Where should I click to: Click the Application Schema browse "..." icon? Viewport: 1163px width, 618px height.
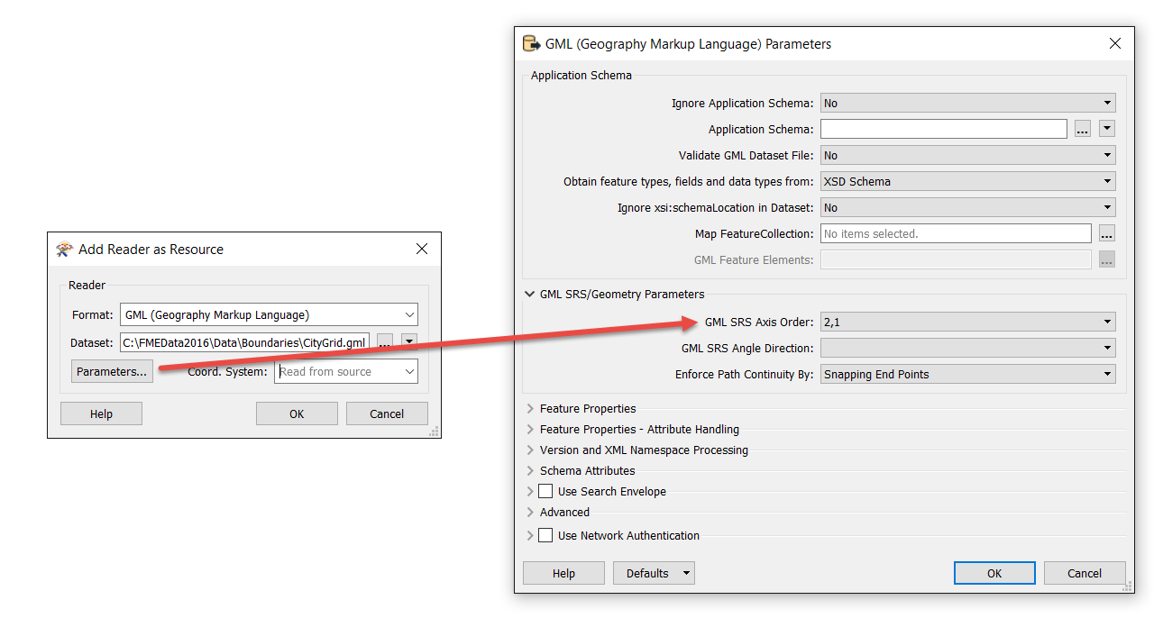[1082, 129]
